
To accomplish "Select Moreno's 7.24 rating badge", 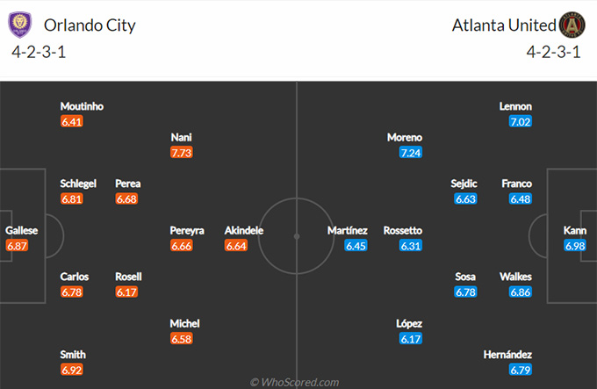I will point(411,153).
